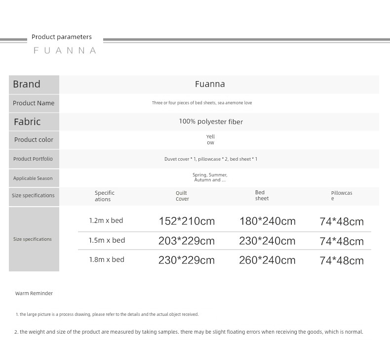390x348 pixels.
Task: Select the Product Portfolio label cell
Action: (34, 159)
